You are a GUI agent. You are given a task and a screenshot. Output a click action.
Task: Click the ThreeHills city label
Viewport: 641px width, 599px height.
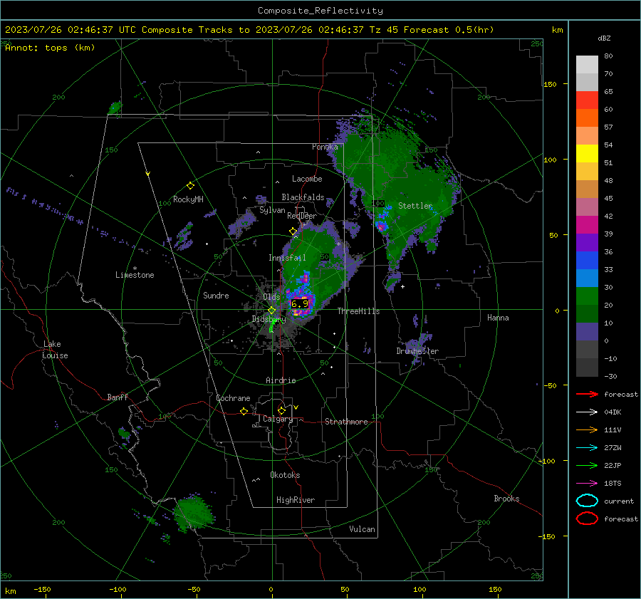pos(358,311)
